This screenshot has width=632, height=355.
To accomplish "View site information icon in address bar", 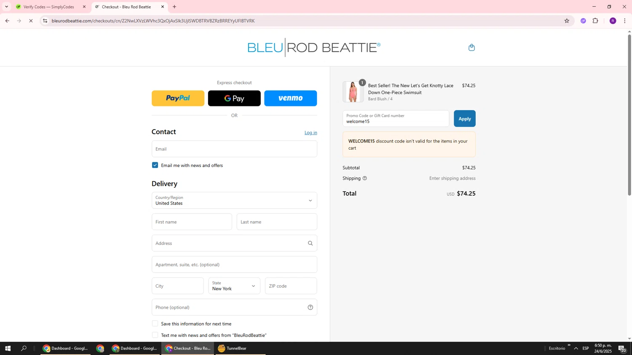I will click(45, 21).
